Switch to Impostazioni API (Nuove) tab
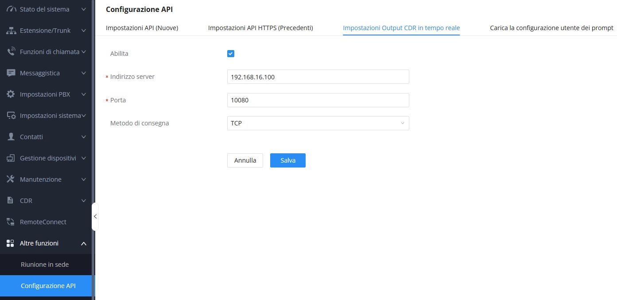617x300 pixels. [142, 28]
